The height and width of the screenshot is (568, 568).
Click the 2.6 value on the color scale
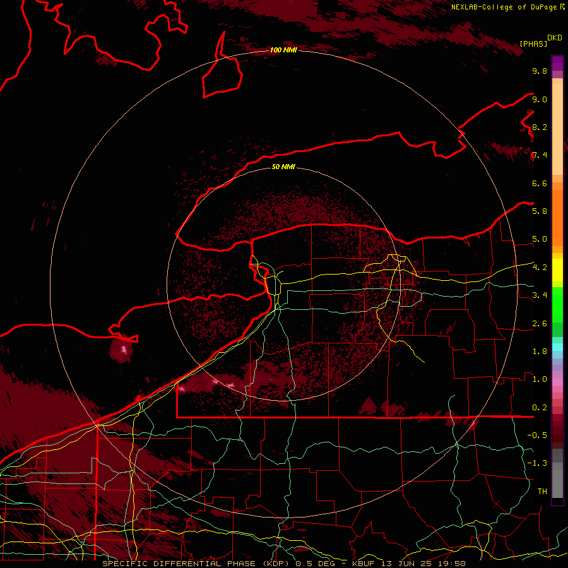(540, 324)
